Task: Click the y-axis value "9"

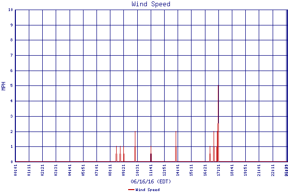Action: [x=12, y=25]
